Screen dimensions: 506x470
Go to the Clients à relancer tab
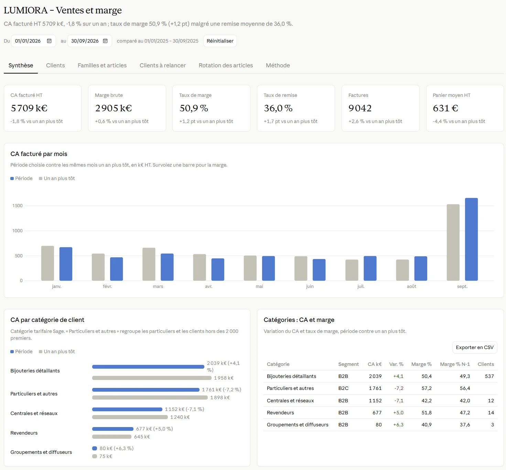click(x=163, y=65)
